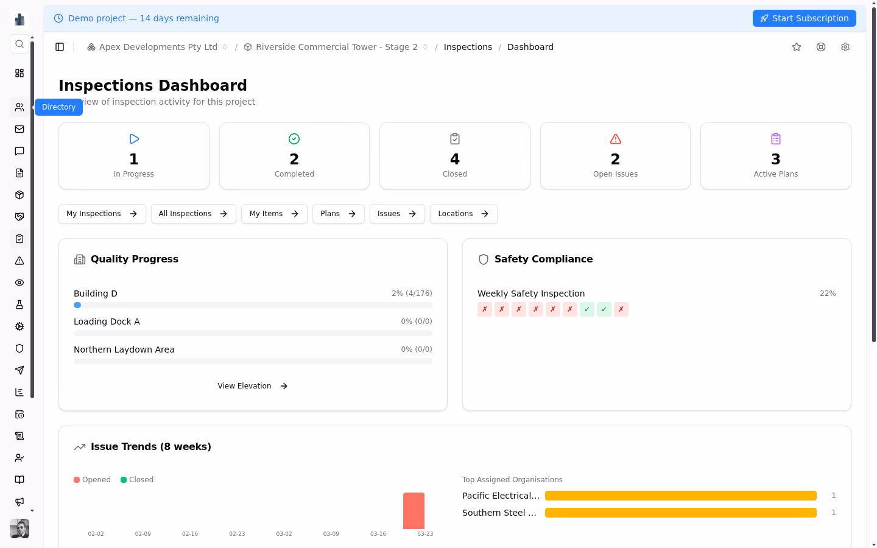Click the eye observation icon in sidebar

(19, 283)
